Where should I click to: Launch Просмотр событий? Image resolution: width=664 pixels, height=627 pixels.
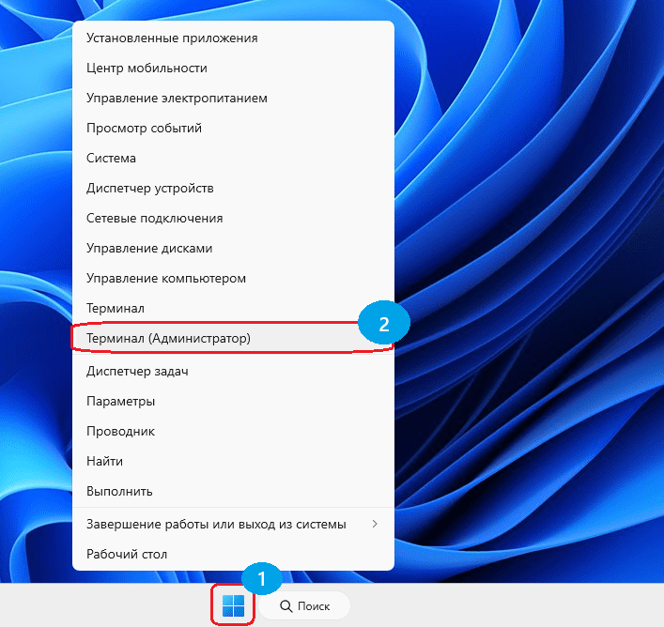tap(144, 129)
